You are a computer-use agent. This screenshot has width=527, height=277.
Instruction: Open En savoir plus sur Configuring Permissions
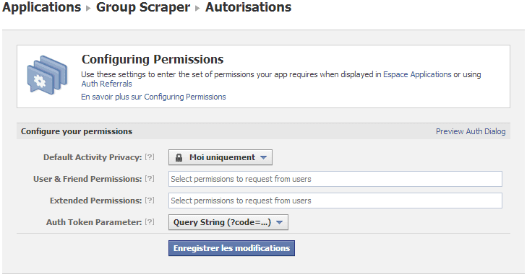tap(153, 97)
